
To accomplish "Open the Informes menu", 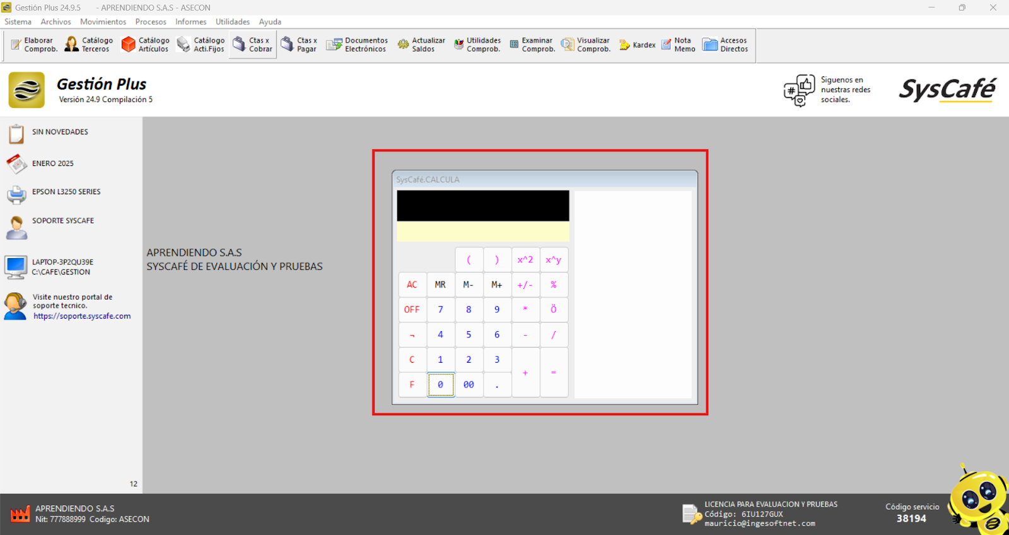I will [x=190, y=21].
